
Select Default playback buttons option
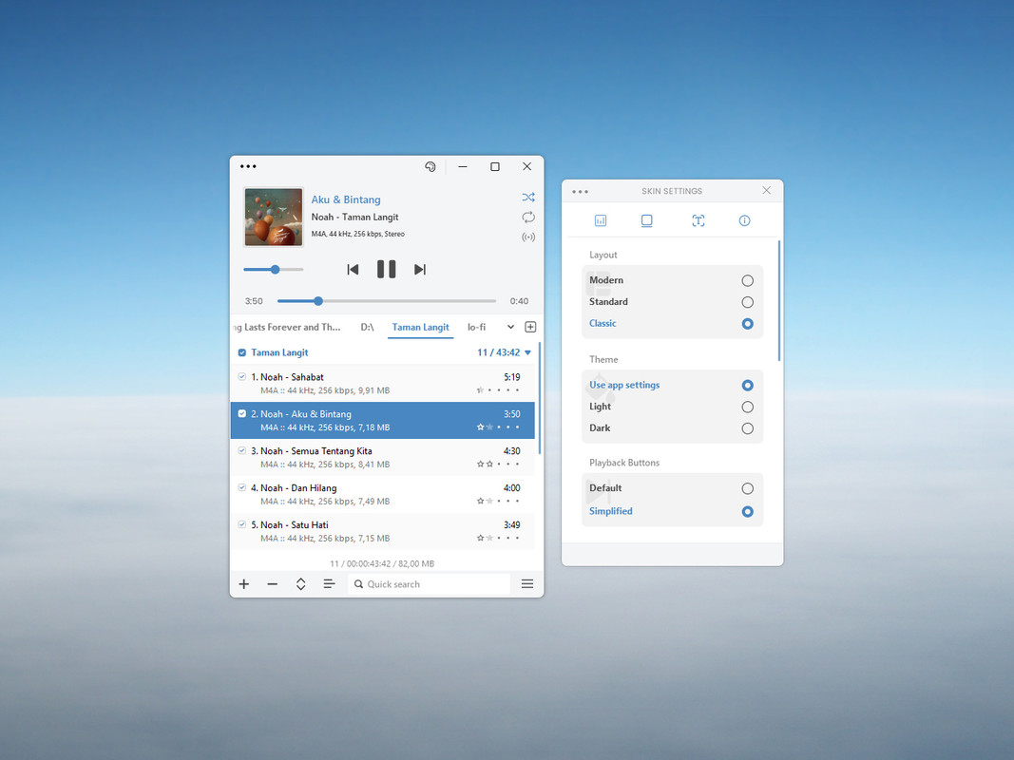click(x=748, y=488)
